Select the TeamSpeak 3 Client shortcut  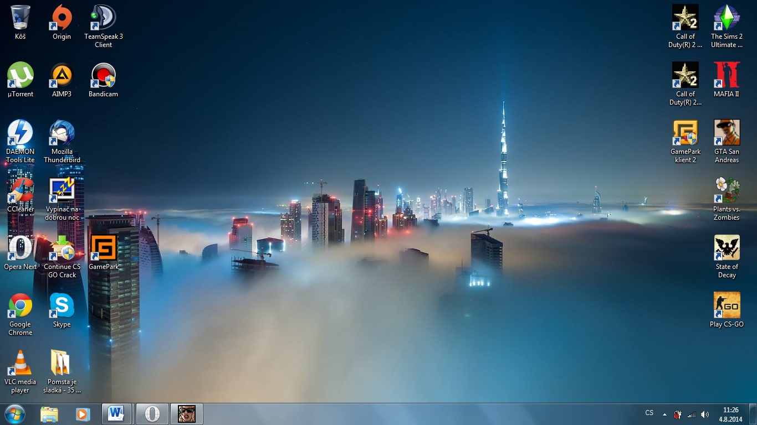coord(104,18)
